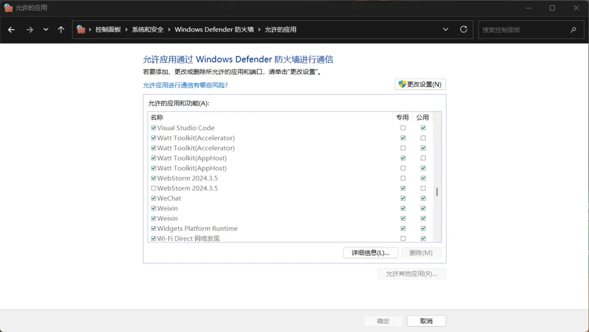Click the search magnifier icon
The image size is (589, 332).
[573, 30]
